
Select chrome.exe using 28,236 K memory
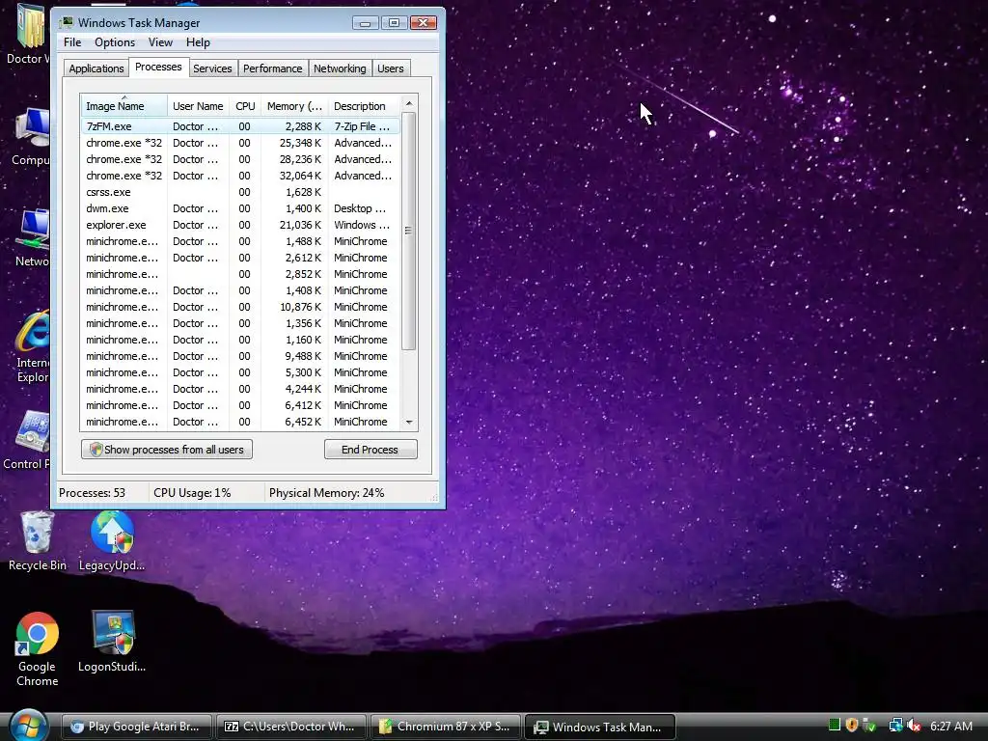tap(240, 159)
